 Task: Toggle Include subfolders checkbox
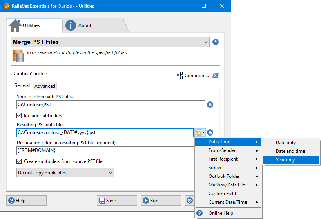19,116
